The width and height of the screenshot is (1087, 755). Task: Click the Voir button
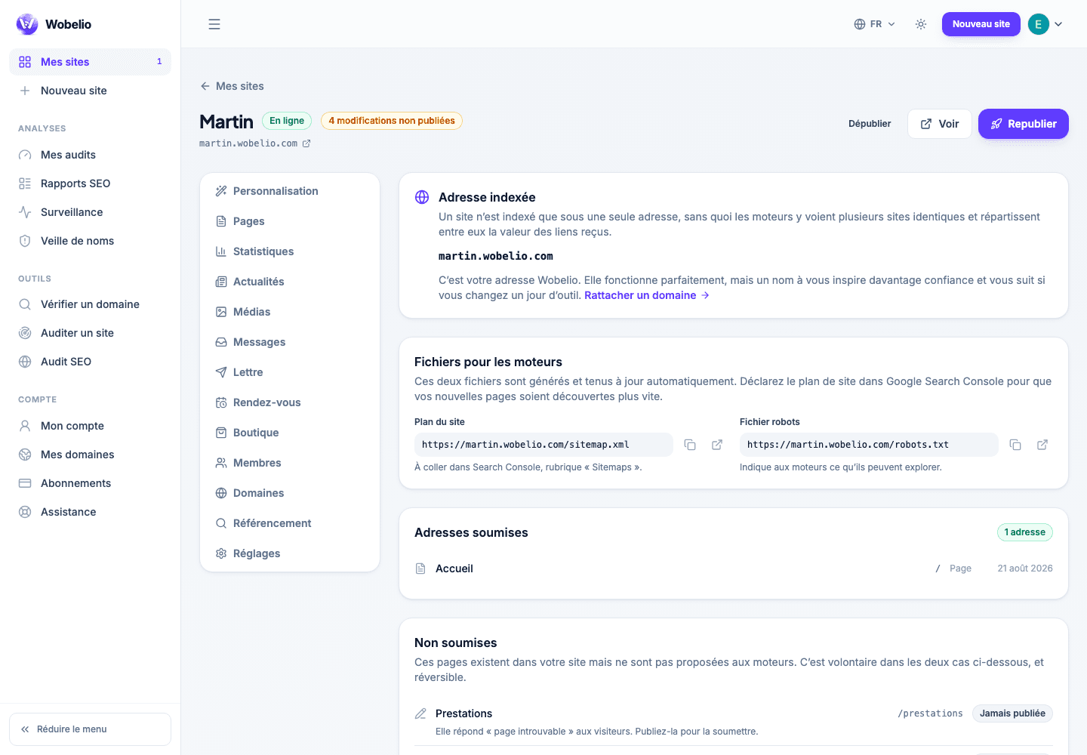(939, 124)
